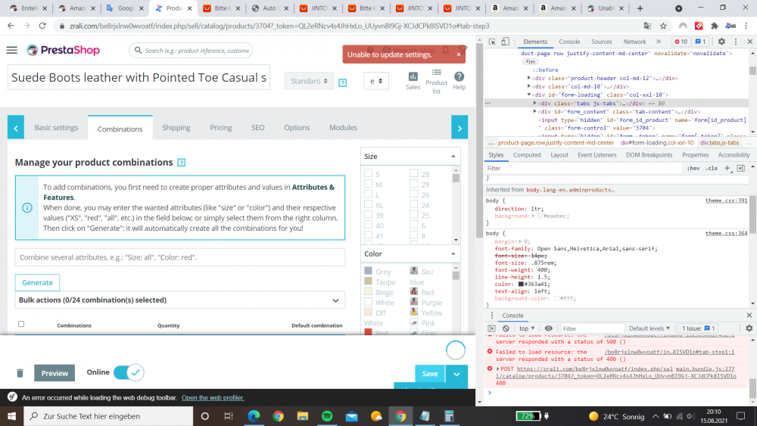The width and height of the screenshot is (757, 426).
Task: Open the web profiler link
Action: (213, 398)
